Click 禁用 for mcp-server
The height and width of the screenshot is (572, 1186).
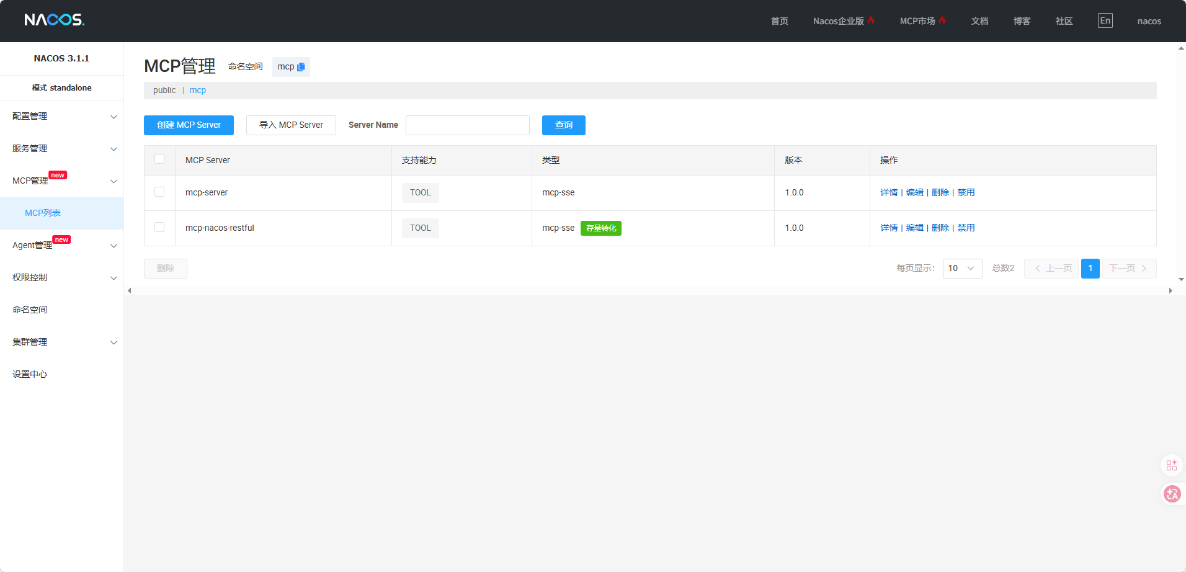coord(966,192)
